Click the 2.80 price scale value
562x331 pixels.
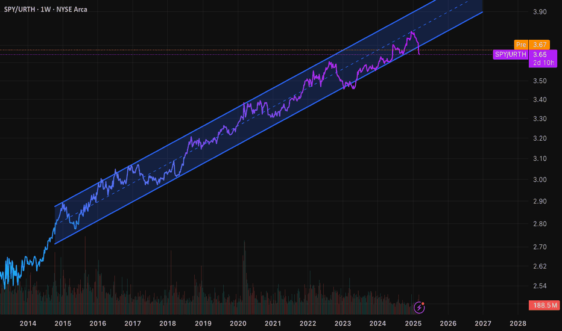(x=540, y=224)
